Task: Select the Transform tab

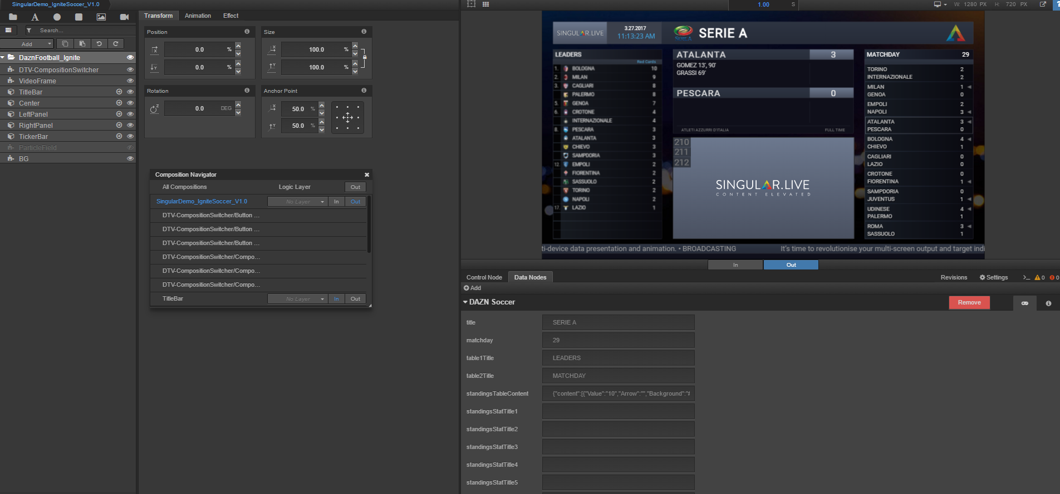Action: pyautogui.click(x=158, y=16)
